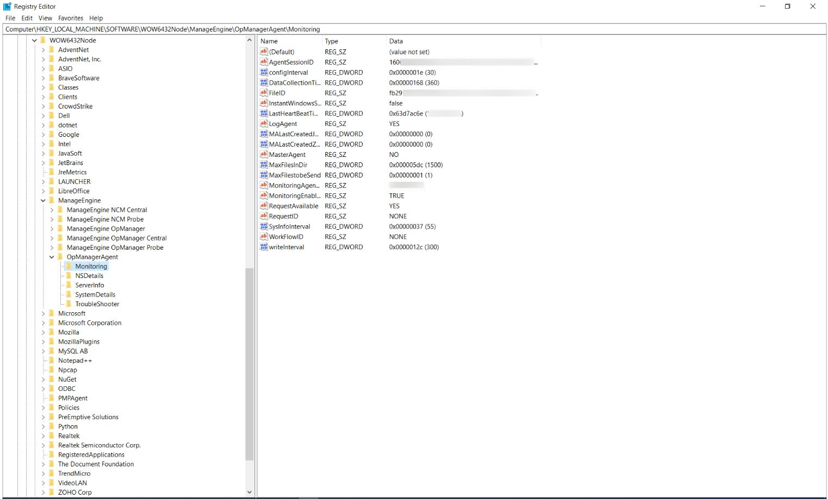Click the REG_SZ icon beside AgentSessionID
Viewport: 828px width, 499px height.
point(264,62)
